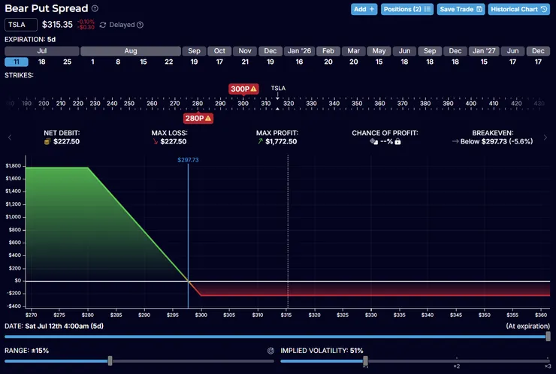Click the 320 strike on the strike ruler
The width and height of the screenshot is (556, 374).
(289, 104)
